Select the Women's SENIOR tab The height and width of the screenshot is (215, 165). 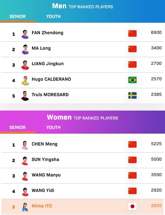[x=18, y=127]
